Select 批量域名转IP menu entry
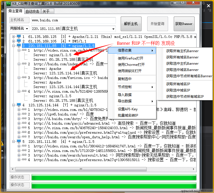This screenshot has width=214, height=193. [128, 115]
